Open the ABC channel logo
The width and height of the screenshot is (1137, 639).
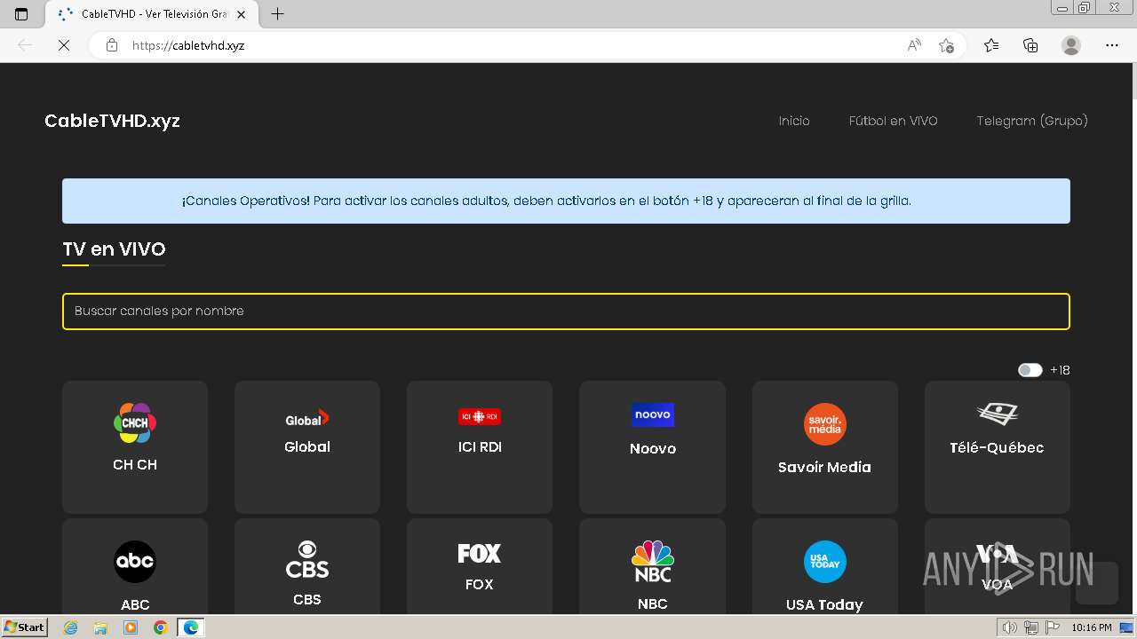pos(135,562)
